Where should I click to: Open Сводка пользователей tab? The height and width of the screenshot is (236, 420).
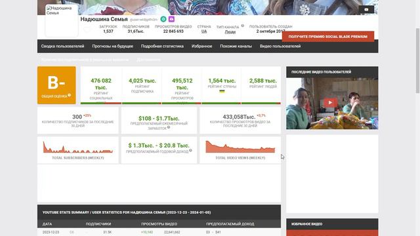(63, 46)
